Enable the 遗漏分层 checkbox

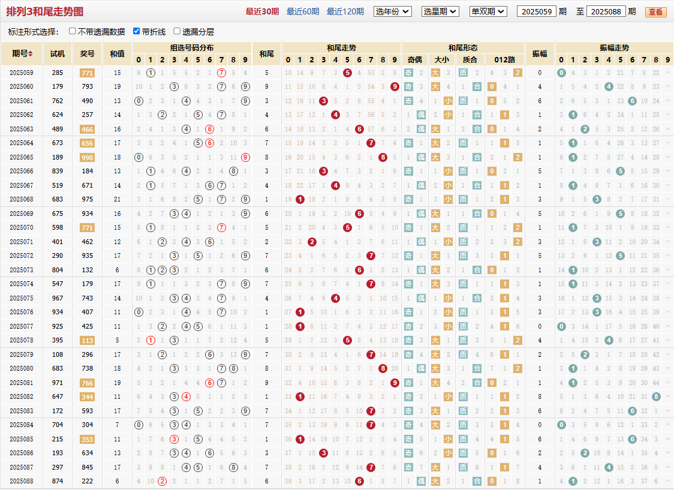[x=177, y=31]
